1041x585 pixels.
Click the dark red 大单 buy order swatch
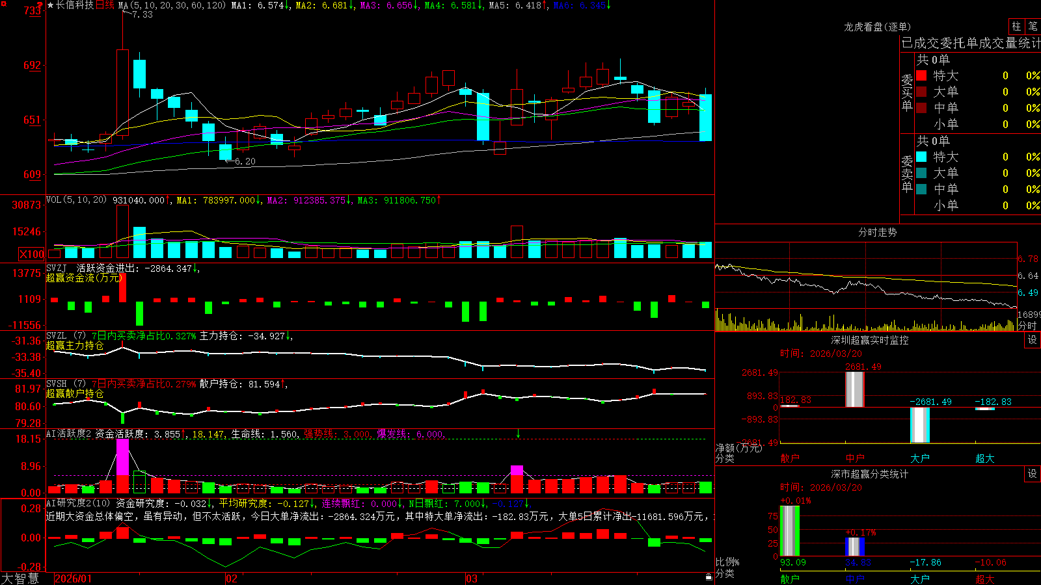click(x=921, y=92)
